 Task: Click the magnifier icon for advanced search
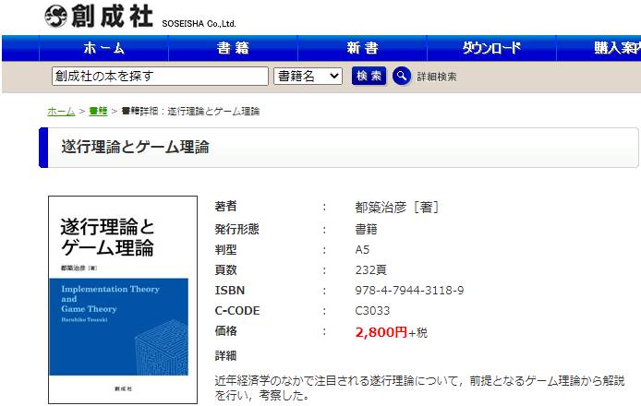click(x=401, y=76)
